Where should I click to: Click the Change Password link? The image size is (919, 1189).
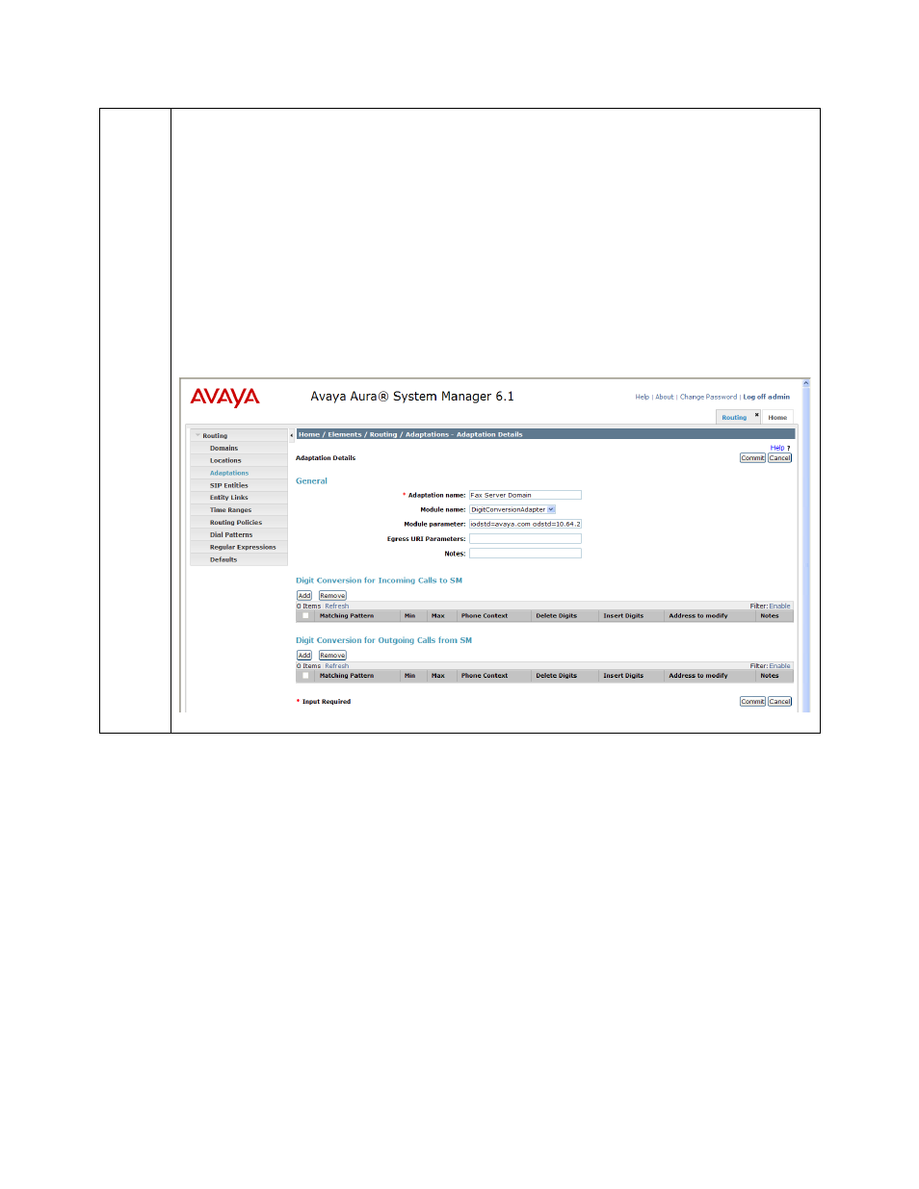click(708, 397)
